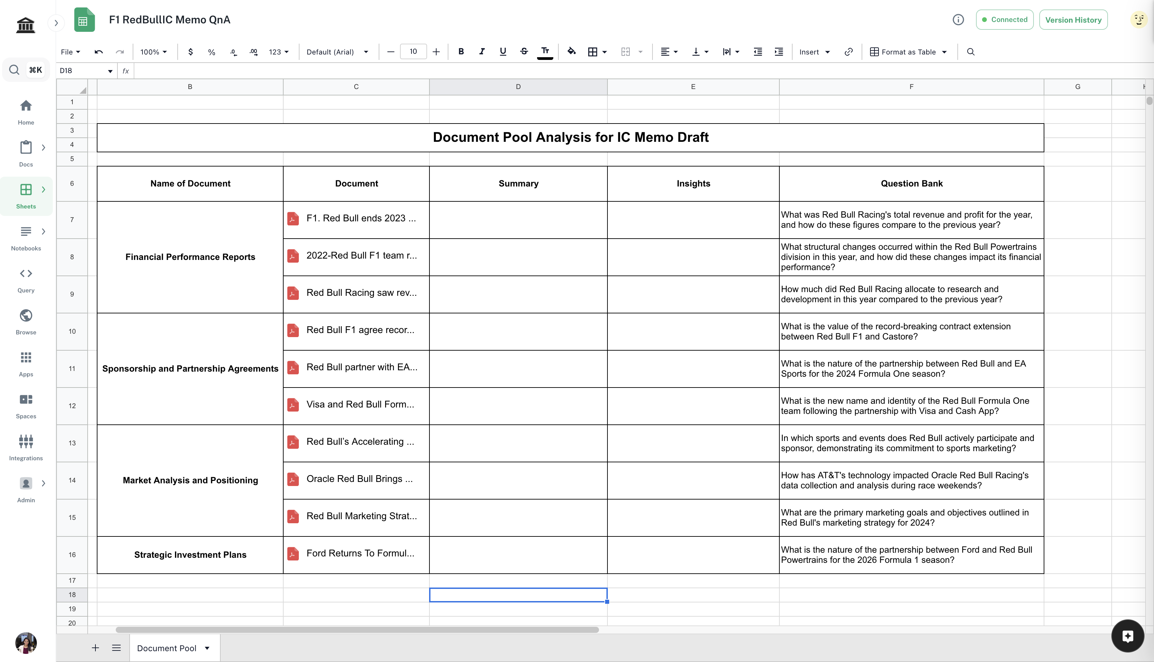Toggle italic formatting
The image size is (1154, 662).
pos(482,52)
